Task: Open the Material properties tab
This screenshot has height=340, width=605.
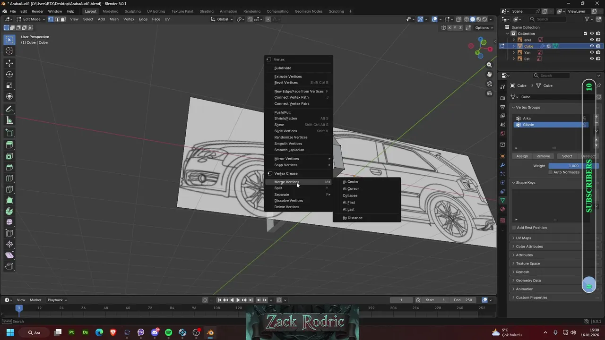Action: point(502,209)
